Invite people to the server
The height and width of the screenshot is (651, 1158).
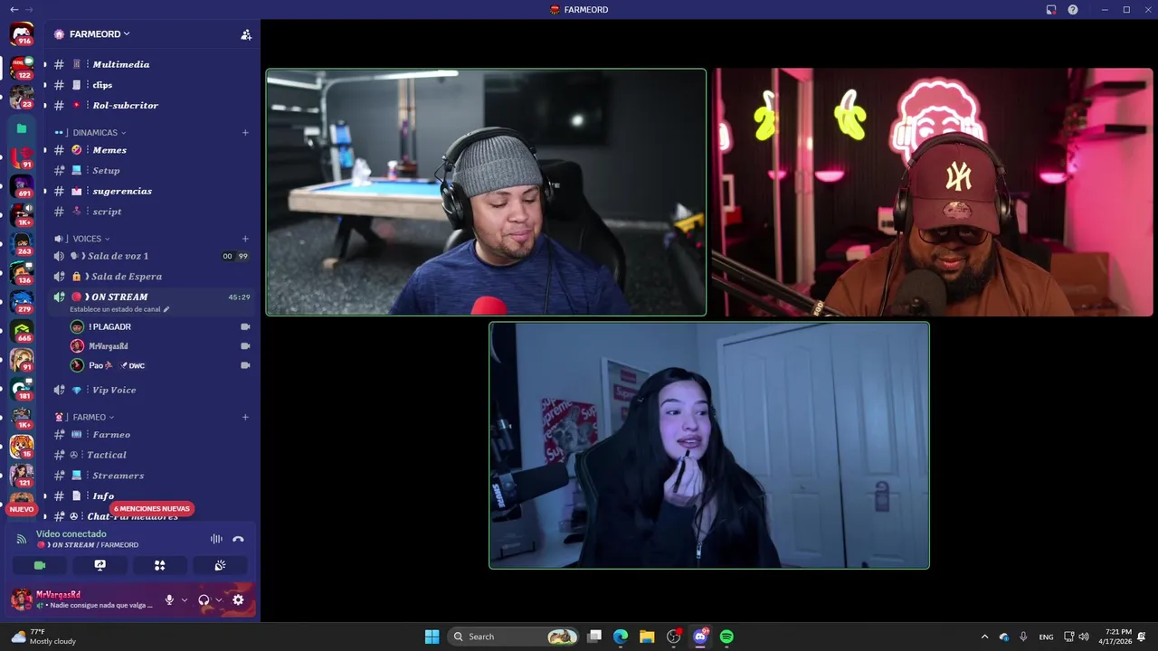click(x=246, y=34)
